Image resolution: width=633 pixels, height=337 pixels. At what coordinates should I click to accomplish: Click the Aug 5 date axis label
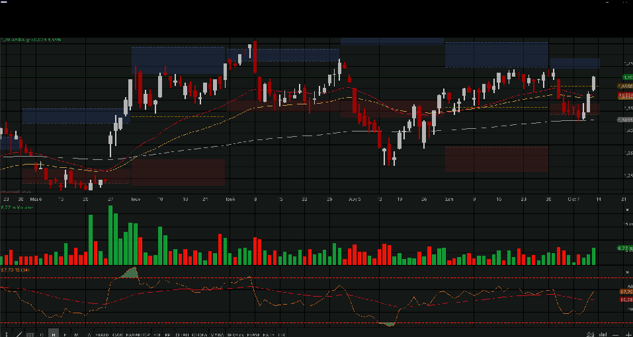tap(354, 199)
